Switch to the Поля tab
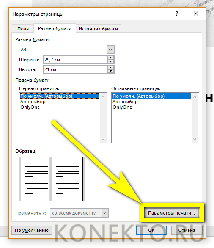 coord(23,29)
